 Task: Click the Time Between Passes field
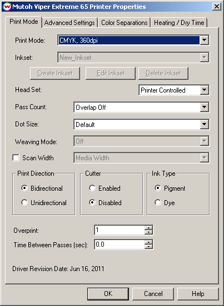120,244
